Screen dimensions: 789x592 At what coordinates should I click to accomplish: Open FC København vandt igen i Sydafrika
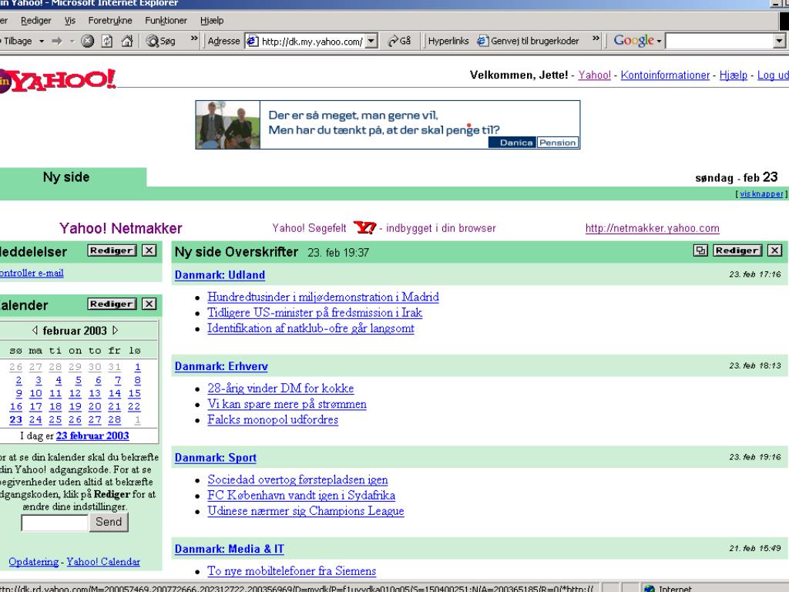click(x=301, y=496)
